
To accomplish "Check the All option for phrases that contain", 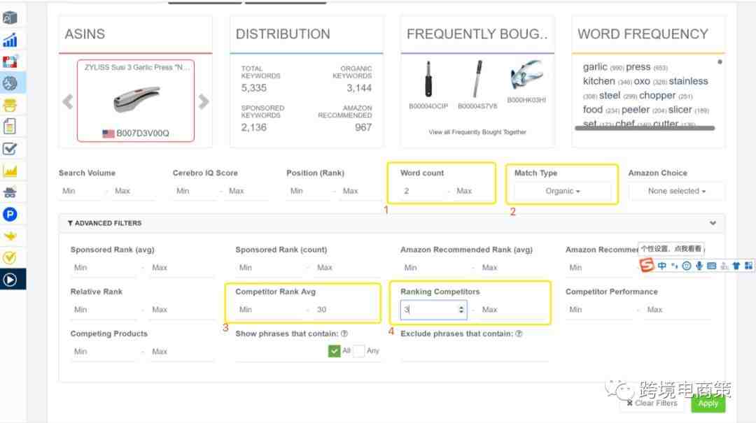I will click(x=335, y=351).
